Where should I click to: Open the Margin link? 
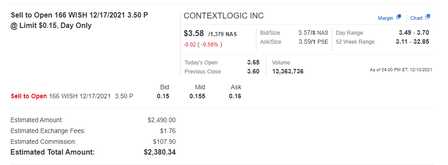pyautogui.click(x=385, y=18)
